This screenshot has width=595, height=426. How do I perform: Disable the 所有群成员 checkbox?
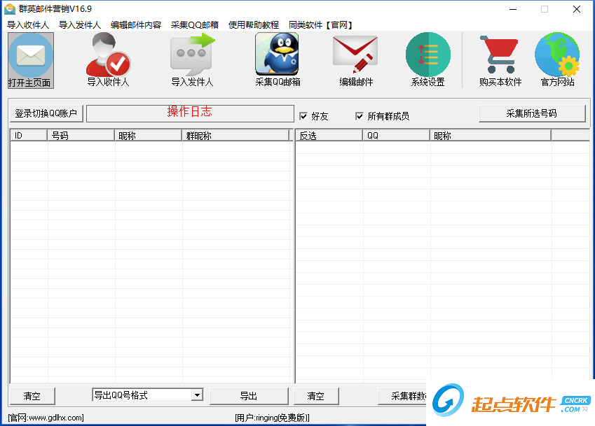click(x=360, y=116)
